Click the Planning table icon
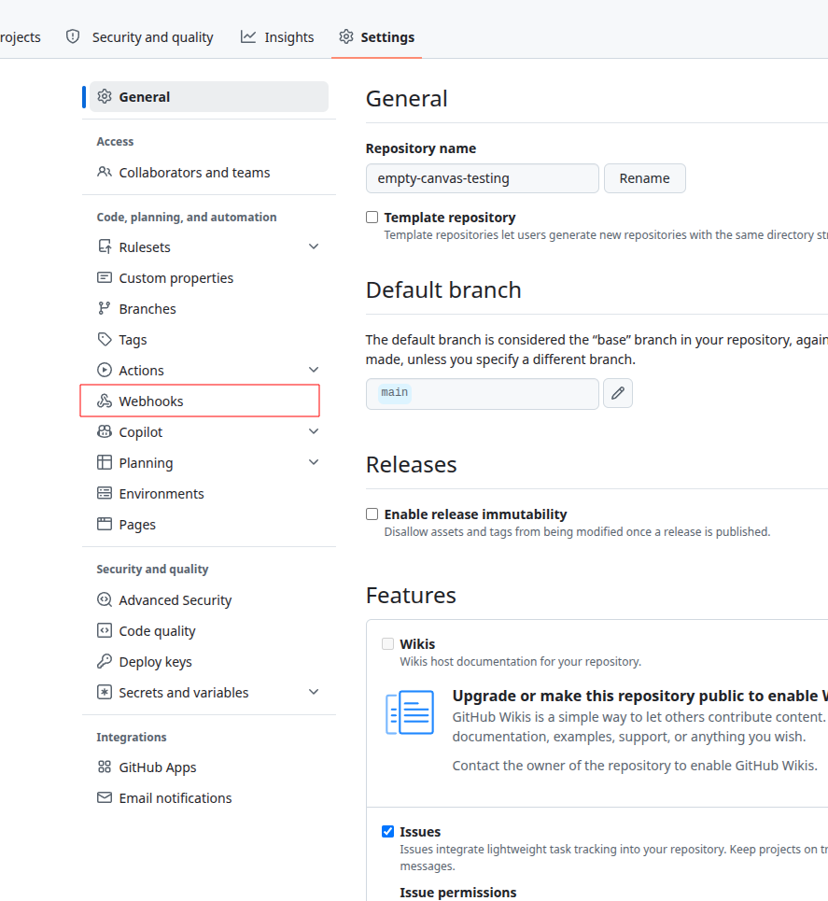The width and height of the screenshot is (828, 901). (x=104, y=462)
